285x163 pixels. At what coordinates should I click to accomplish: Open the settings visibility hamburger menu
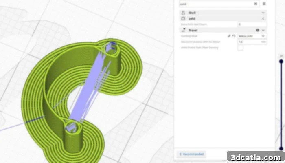click(264, 4)
